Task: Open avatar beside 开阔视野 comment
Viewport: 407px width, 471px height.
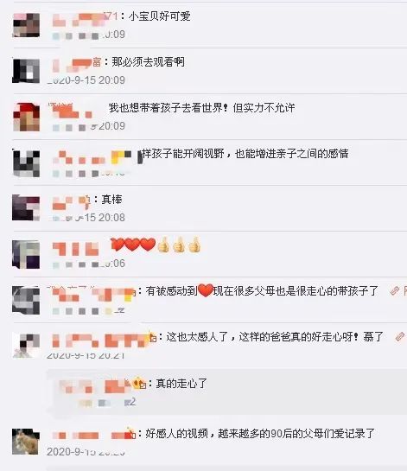Action: point(26,163)
